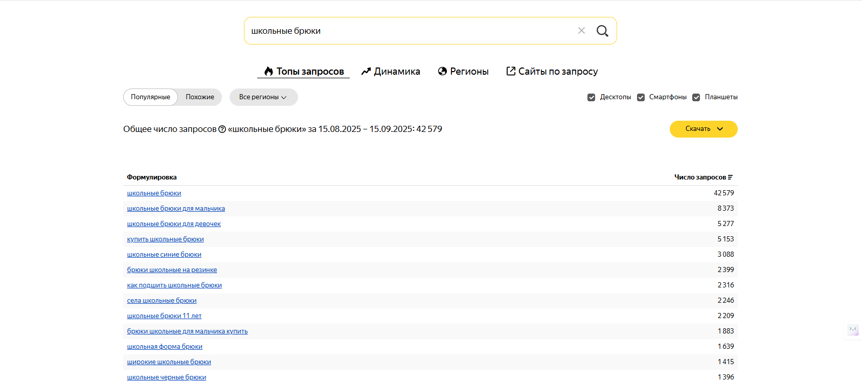This screenshot has width=862, height=381.
Task: Click the help question mark icon
Action: coord(222,129)
